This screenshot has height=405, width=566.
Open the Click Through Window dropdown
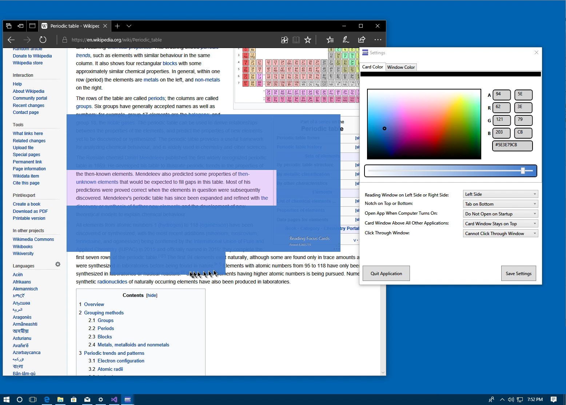click(501, 233)
